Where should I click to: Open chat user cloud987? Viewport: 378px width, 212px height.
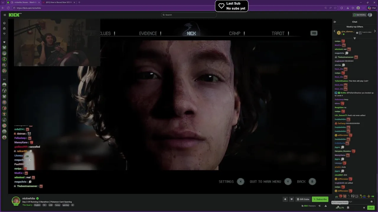(339, 175)
